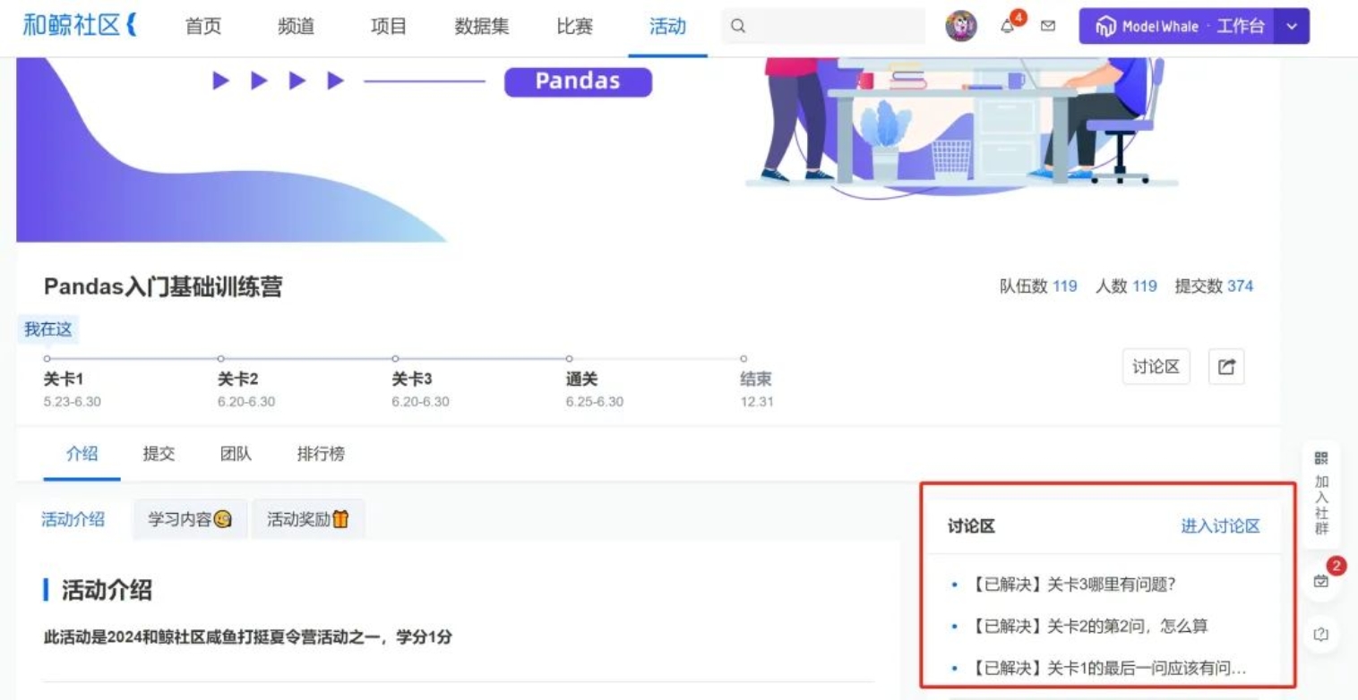Image resolution: width=1358 pixels, height=700 pixels.
Task: Open 数据集 in the top navigation
Action: [482, 27]
